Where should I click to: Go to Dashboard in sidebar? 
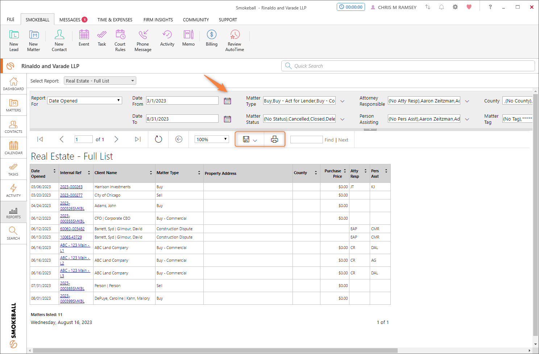(13, 84)
